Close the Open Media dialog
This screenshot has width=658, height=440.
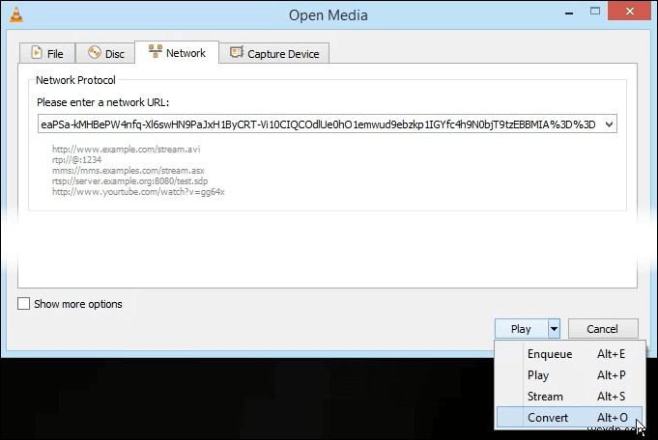(x=629, y=12)
